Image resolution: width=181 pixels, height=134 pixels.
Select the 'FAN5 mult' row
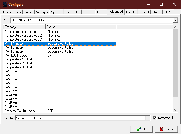[60, 103]
